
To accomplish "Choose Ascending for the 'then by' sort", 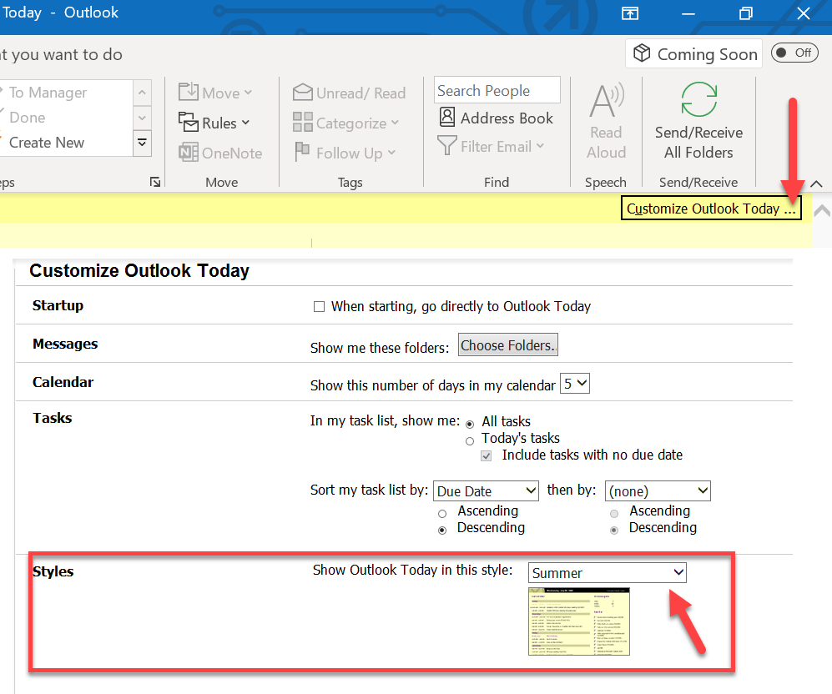I will (614, 513).
